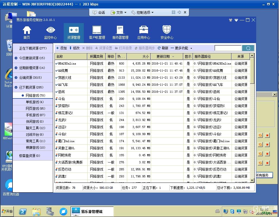The width and height of the screenshot is (279, 217).
Task: Click table scrollbar down arrow
Action: click(x=252, y=180)
